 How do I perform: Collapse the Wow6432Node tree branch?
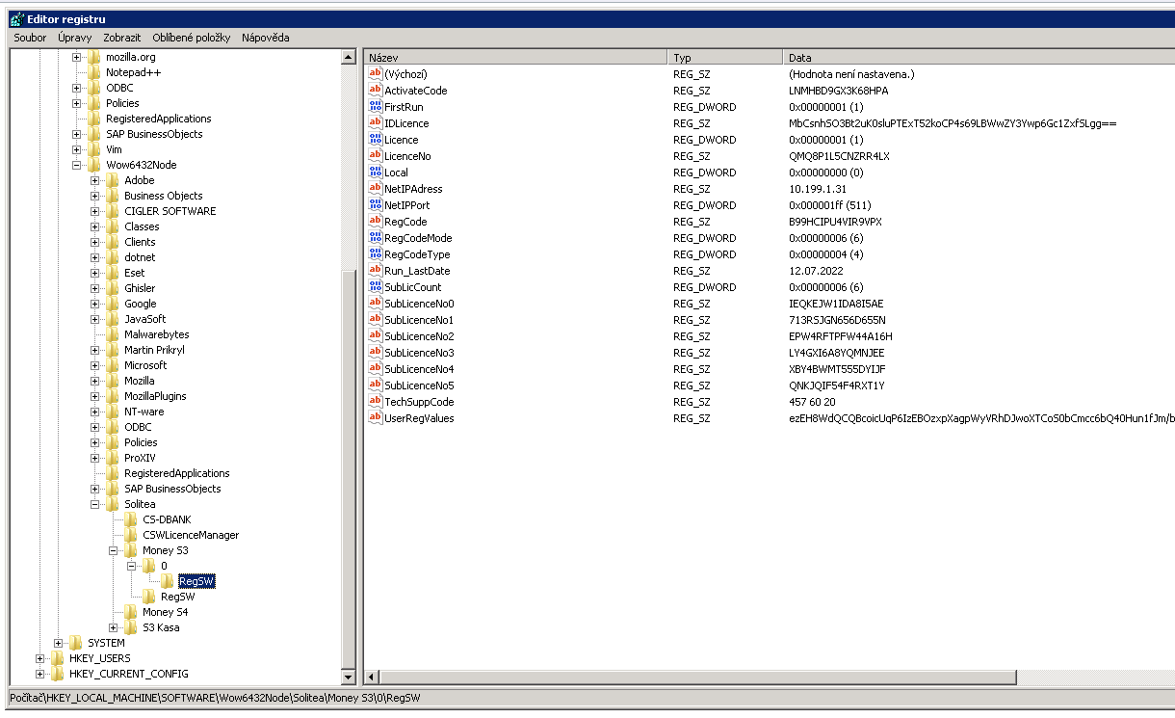pos(77,165)
